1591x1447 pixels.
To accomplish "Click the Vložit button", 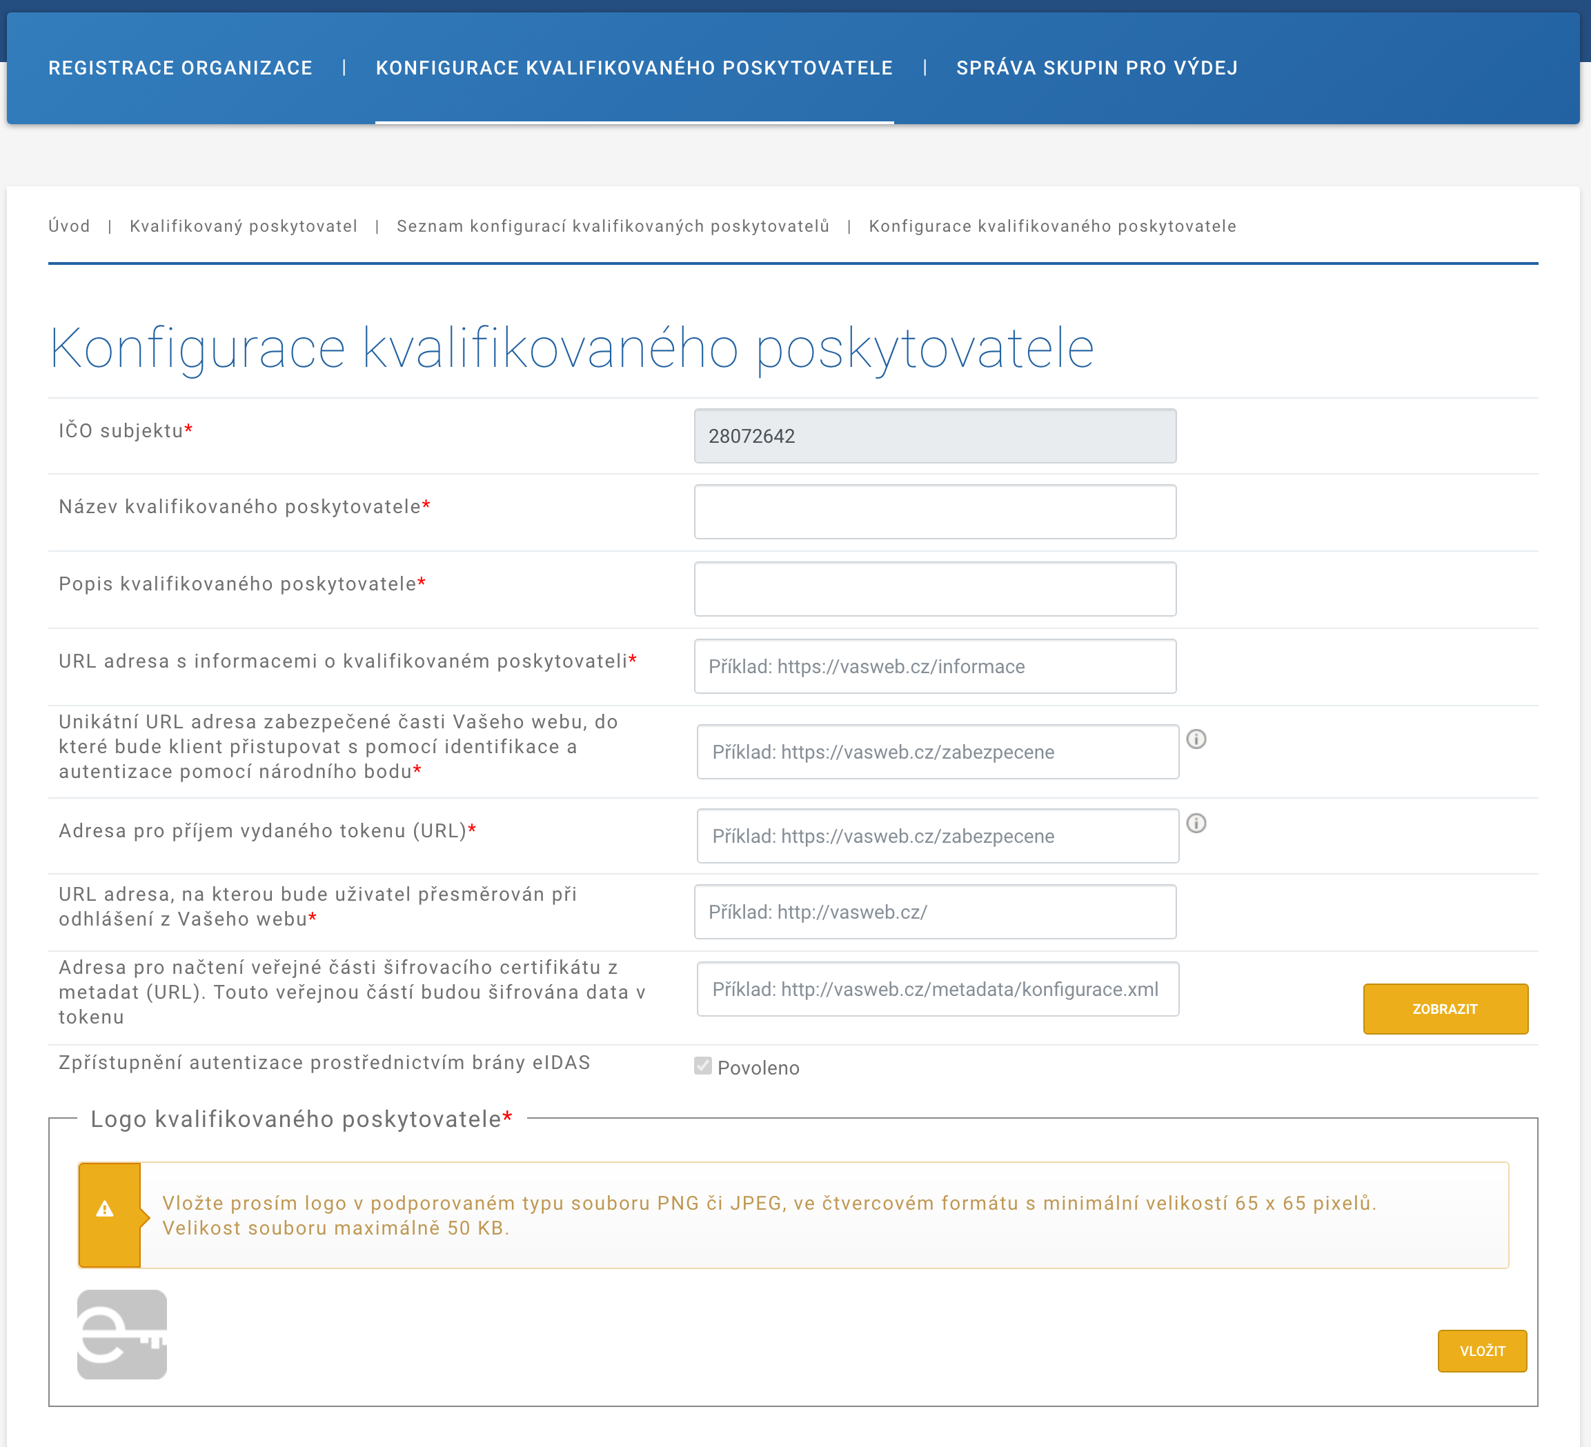I will [1482, 1352].
